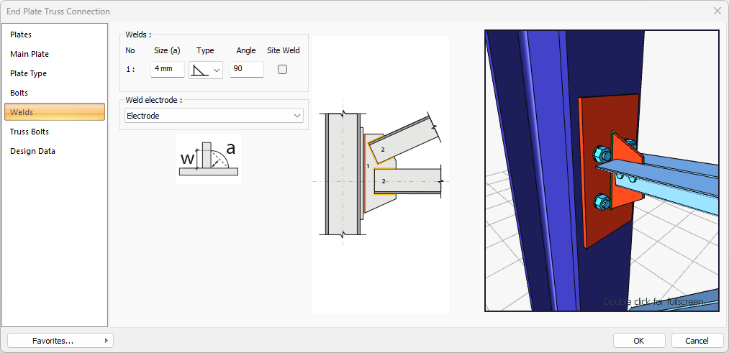Open the Plates section
Screen dimensions: 729x353
(55, 35)
